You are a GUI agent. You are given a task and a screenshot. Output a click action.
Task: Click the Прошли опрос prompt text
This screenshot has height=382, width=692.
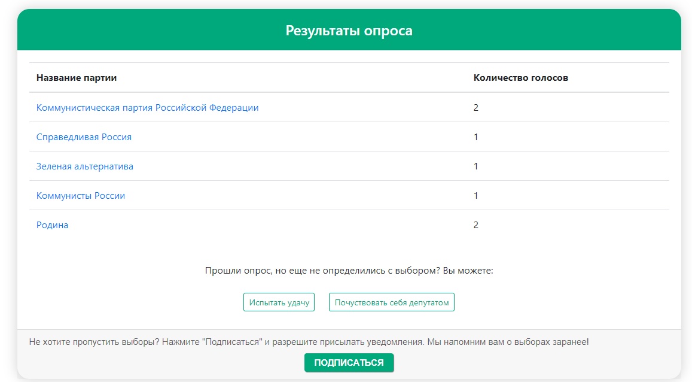pyautogui.click(x=349, y=271)
